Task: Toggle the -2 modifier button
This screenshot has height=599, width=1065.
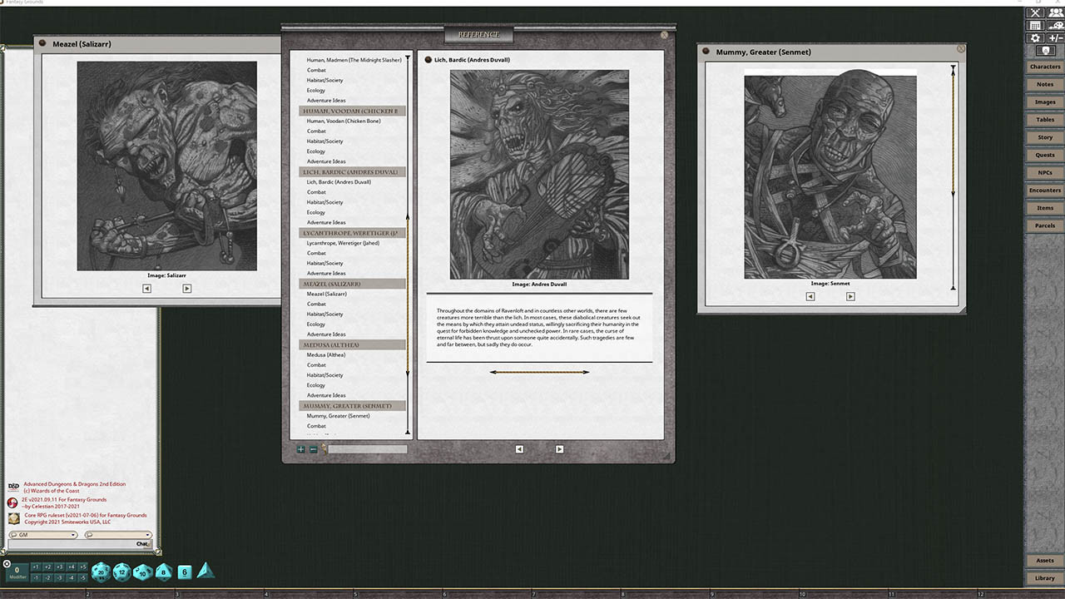Action: pyautogui.click(x=47, y=577)
